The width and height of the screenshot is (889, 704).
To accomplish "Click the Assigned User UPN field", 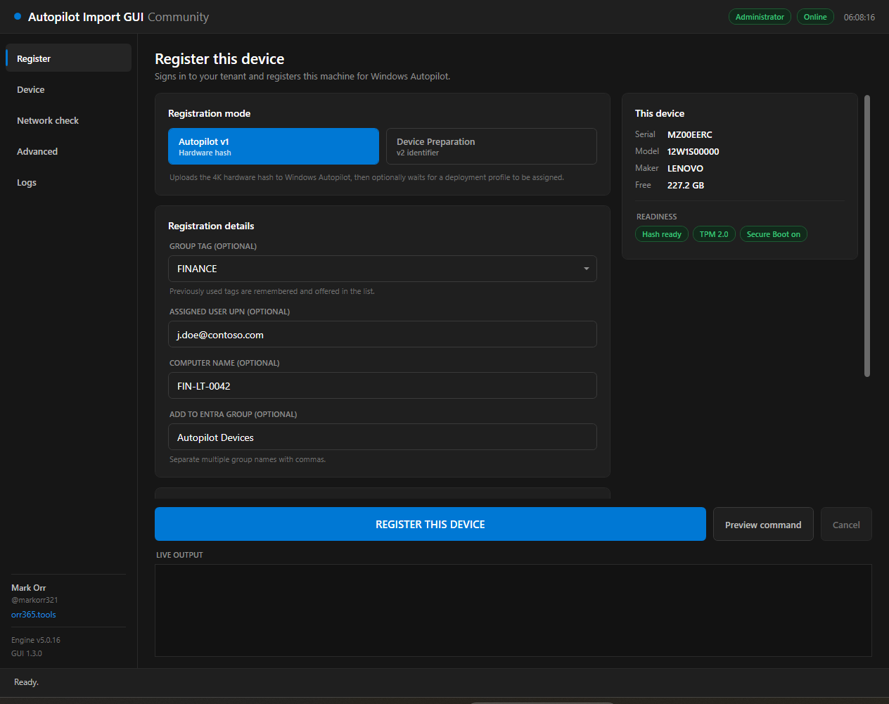I will [383, 334].
